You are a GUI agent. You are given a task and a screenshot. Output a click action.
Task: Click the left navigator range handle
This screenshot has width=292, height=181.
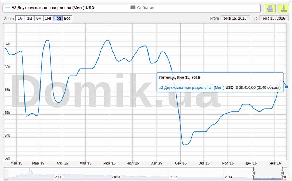click(x=253, y=173)
